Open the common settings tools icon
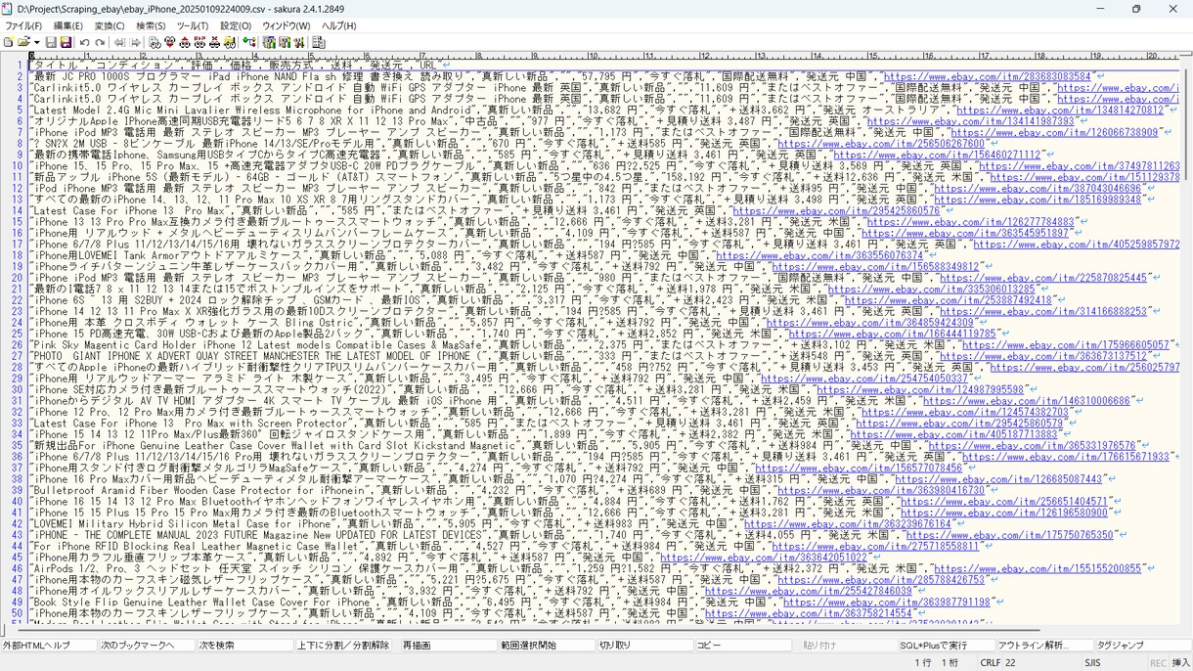The image size is (1193, 671). tap(299, 43)
